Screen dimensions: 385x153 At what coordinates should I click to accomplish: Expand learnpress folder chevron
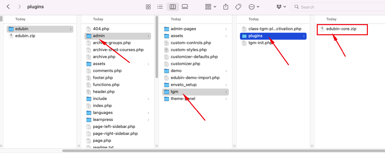(x=148, y=120)
